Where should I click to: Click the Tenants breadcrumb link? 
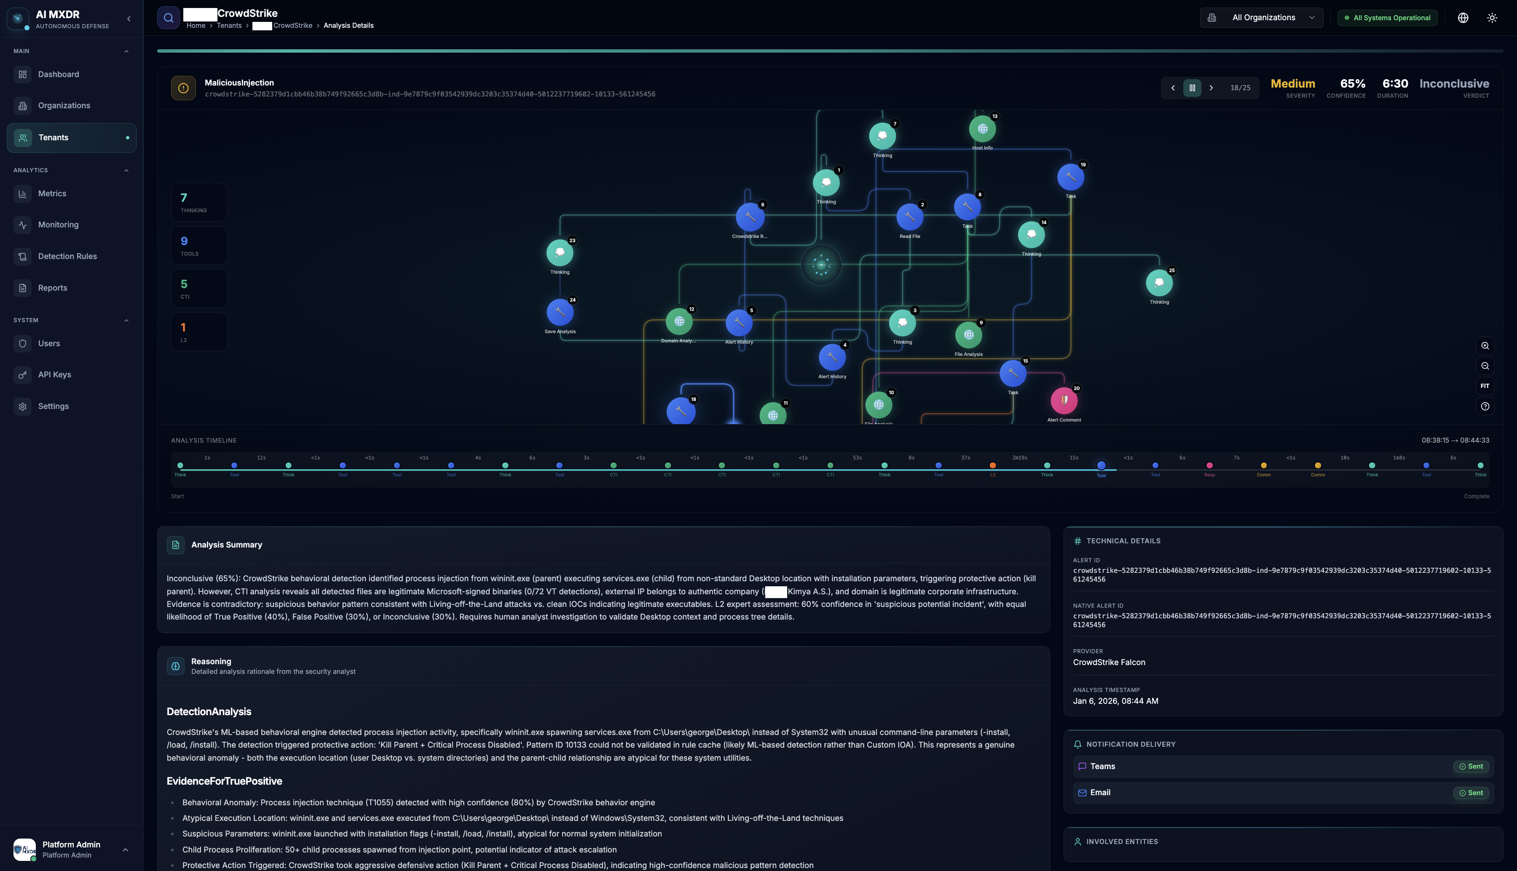pyautogui.click(x=229, y=26)
